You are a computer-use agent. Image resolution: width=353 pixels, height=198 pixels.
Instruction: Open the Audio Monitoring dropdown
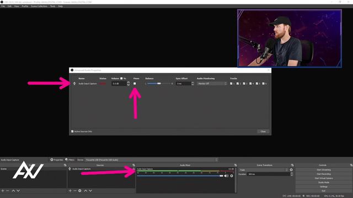click(212, 84)
